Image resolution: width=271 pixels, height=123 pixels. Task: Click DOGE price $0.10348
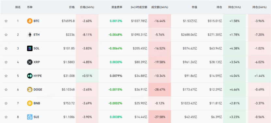(x=68, y=89)
